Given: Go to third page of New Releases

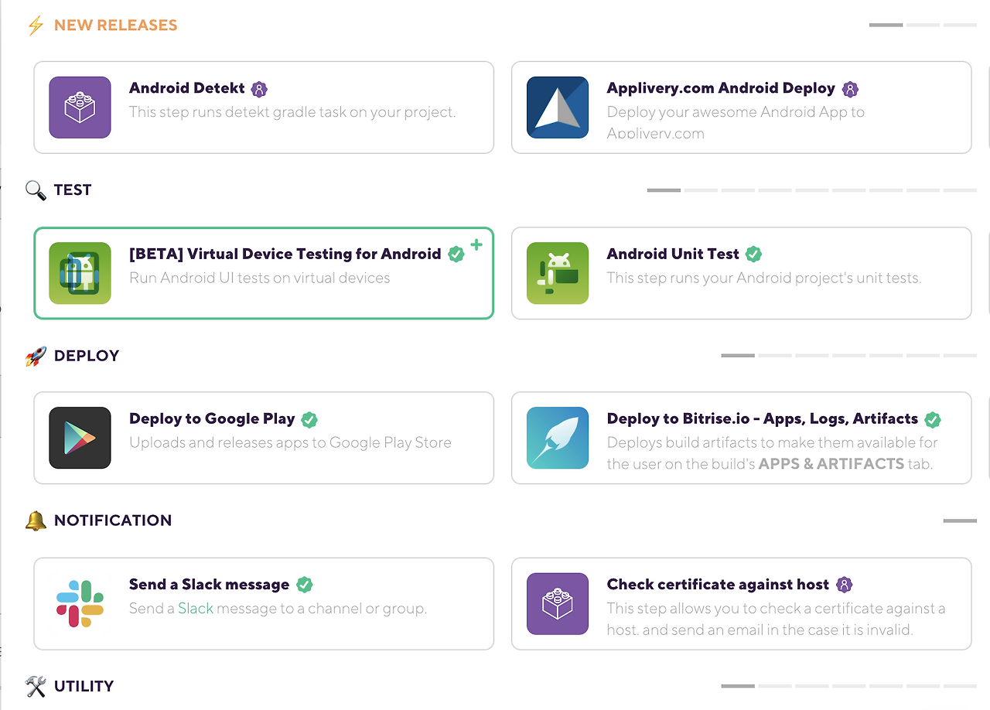Looking at the screenshot, I should click(x=960, y=26).
